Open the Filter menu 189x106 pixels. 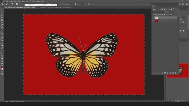tap(27, 1)
